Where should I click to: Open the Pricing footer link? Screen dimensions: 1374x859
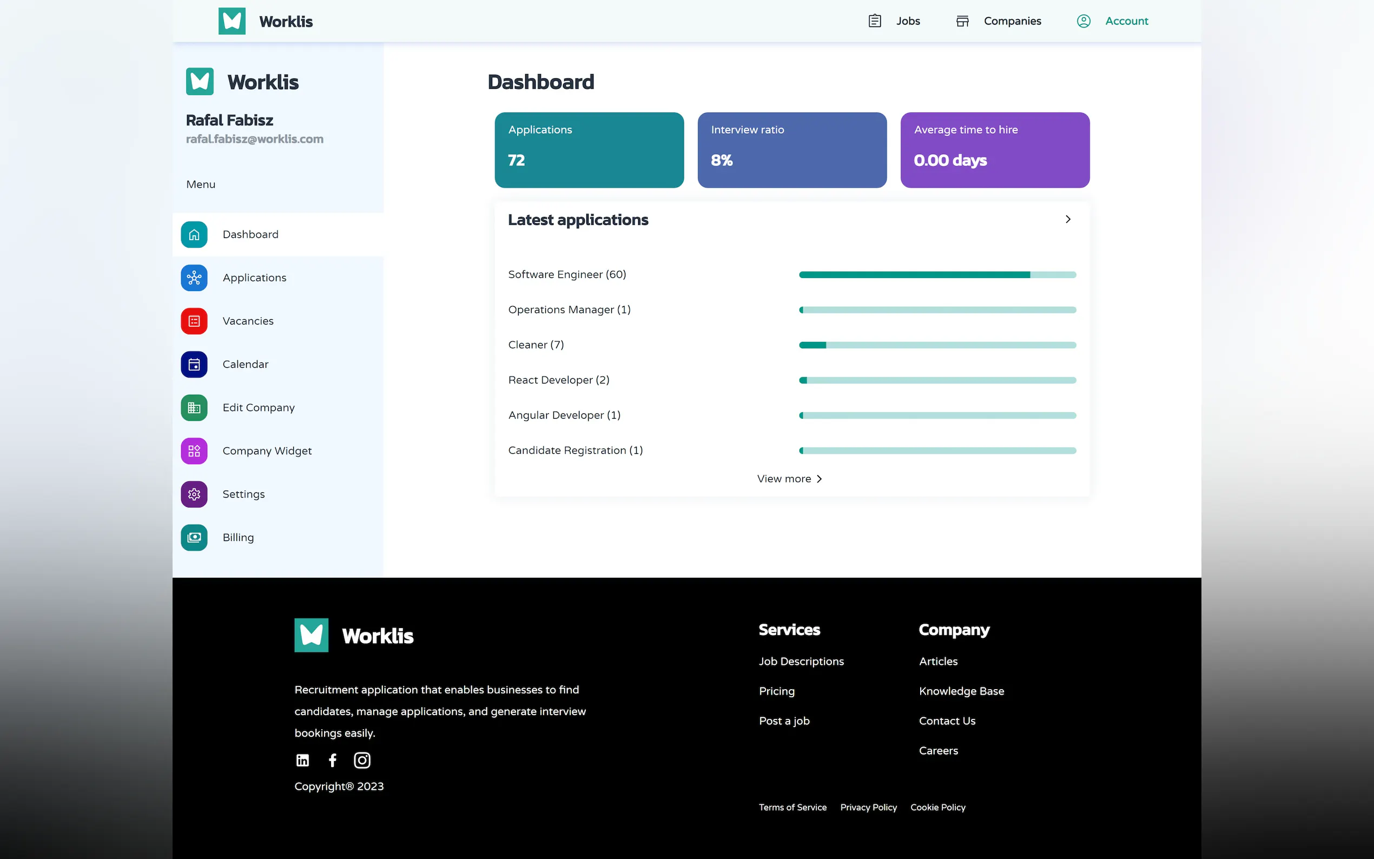point(776,691)
